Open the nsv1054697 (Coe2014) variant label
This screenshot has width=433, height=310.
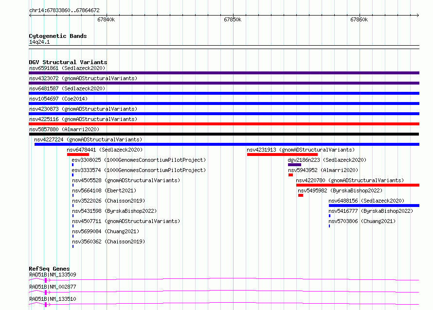click(x=58, y=99)
